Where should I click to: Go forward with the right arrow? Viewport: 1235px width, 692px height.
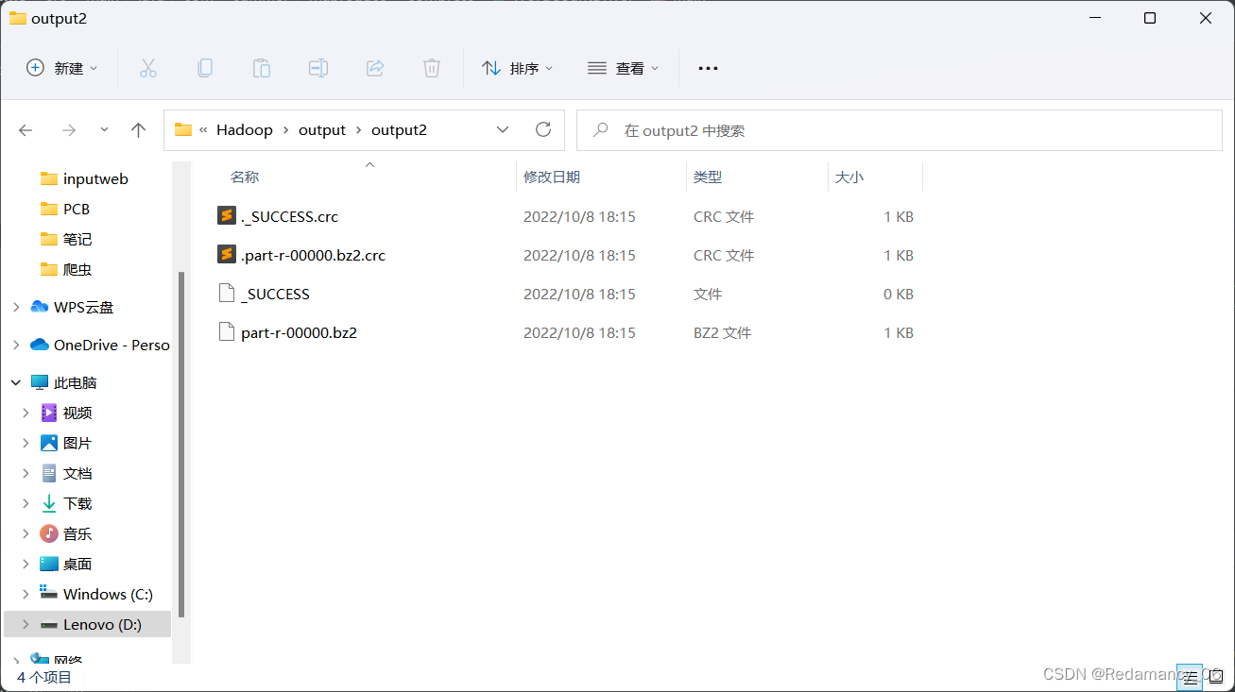tap(68, 130)
